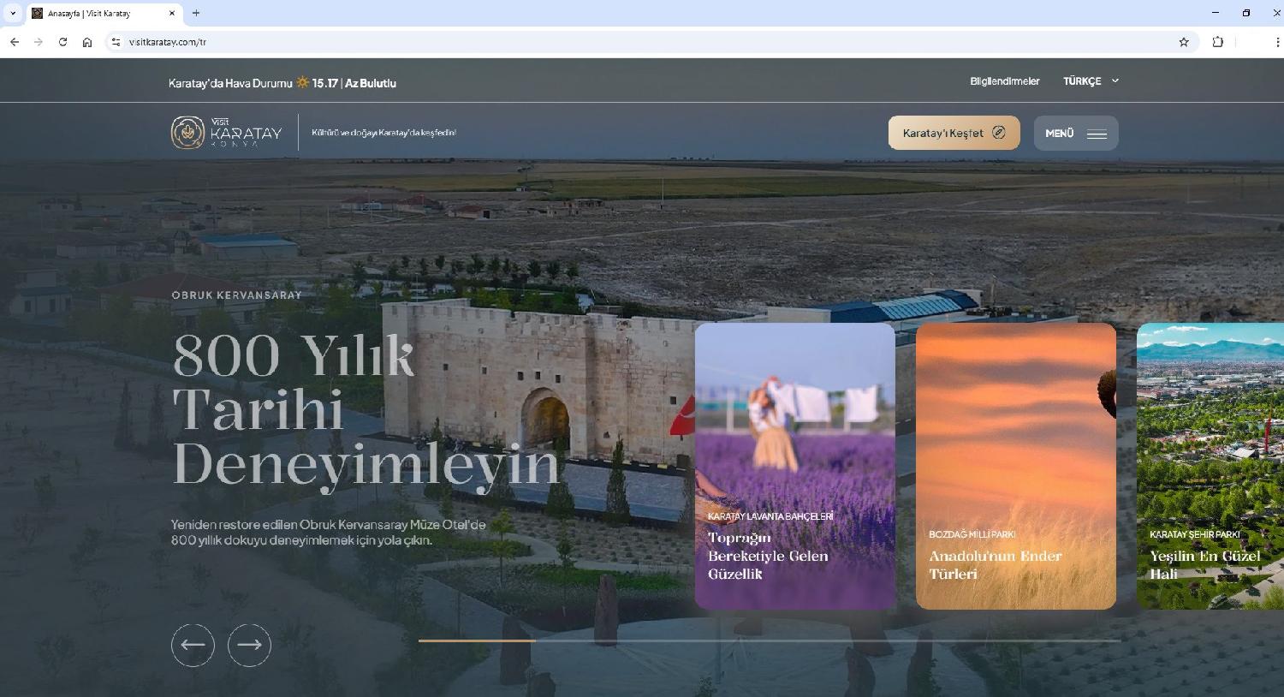Bookmark this page with the star icon
The width and height of the screenshot is (1284, 697).
pyautogui.click(x=1184, y=42)
